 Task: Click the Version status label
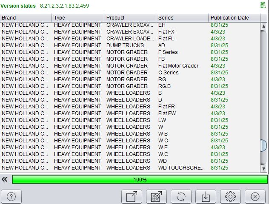(18, 6)
